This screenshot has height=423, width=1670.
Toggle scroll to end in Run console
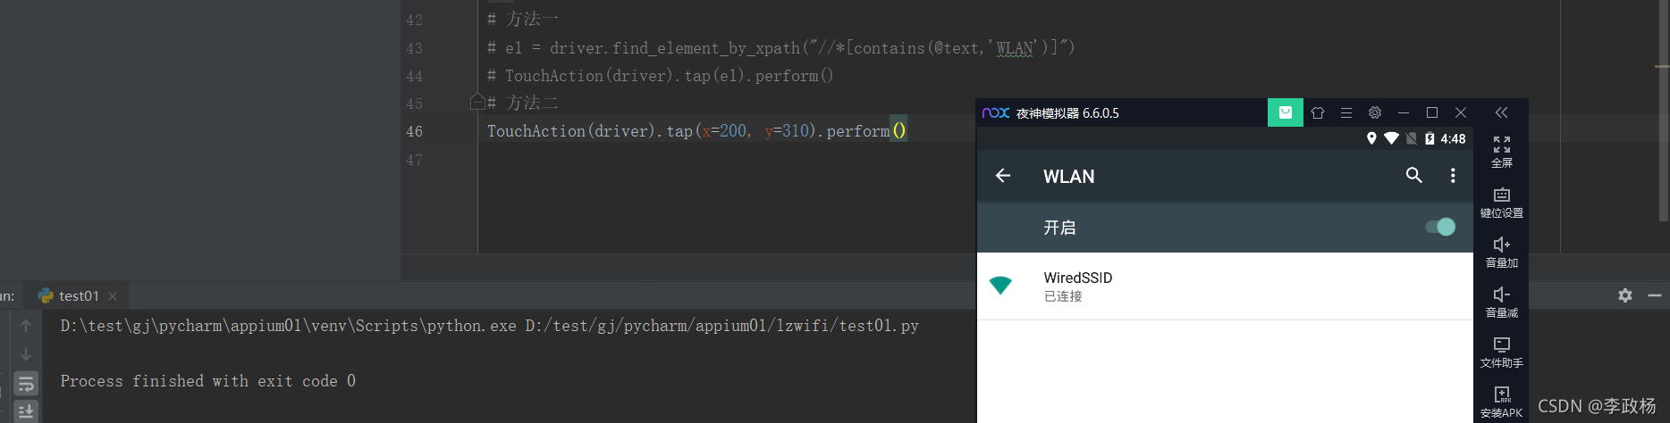[x=26, y=411]
